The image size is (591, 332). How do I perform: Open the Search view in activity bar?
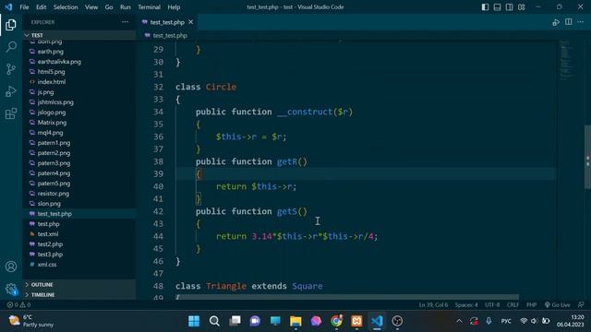pos(11,47)
